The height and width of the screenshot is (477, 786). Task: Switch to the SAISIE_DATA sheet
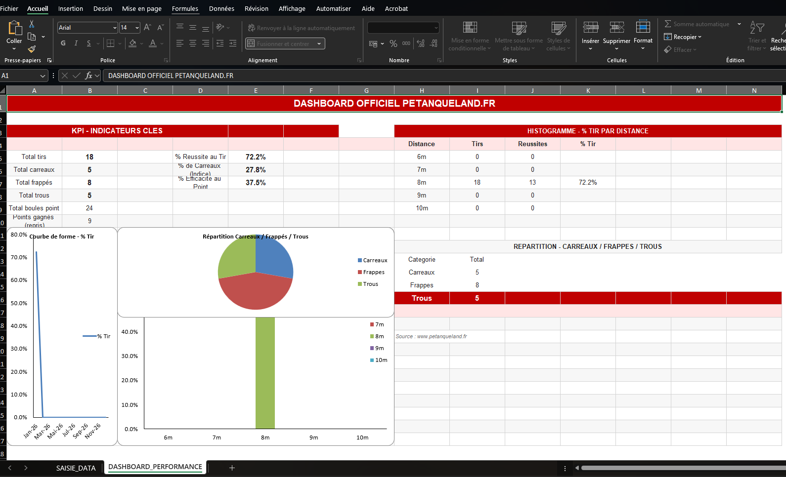[76, 468]
